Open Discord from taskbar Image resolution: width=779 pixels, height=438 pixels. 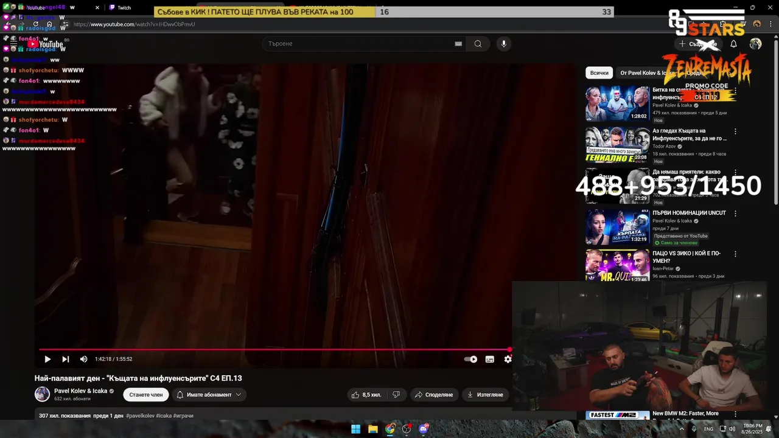coord(424,429)
